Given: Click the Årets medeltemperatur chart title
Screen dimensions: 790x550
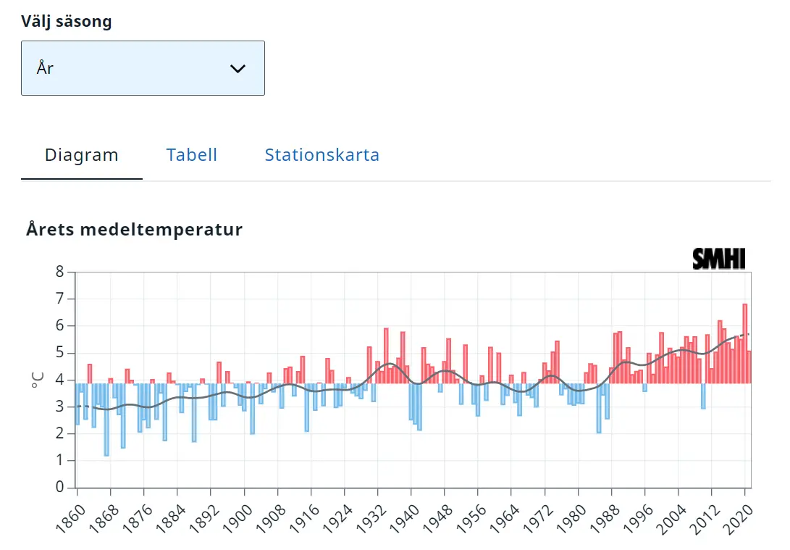Looking at the screenshot, I should (134, 230).
